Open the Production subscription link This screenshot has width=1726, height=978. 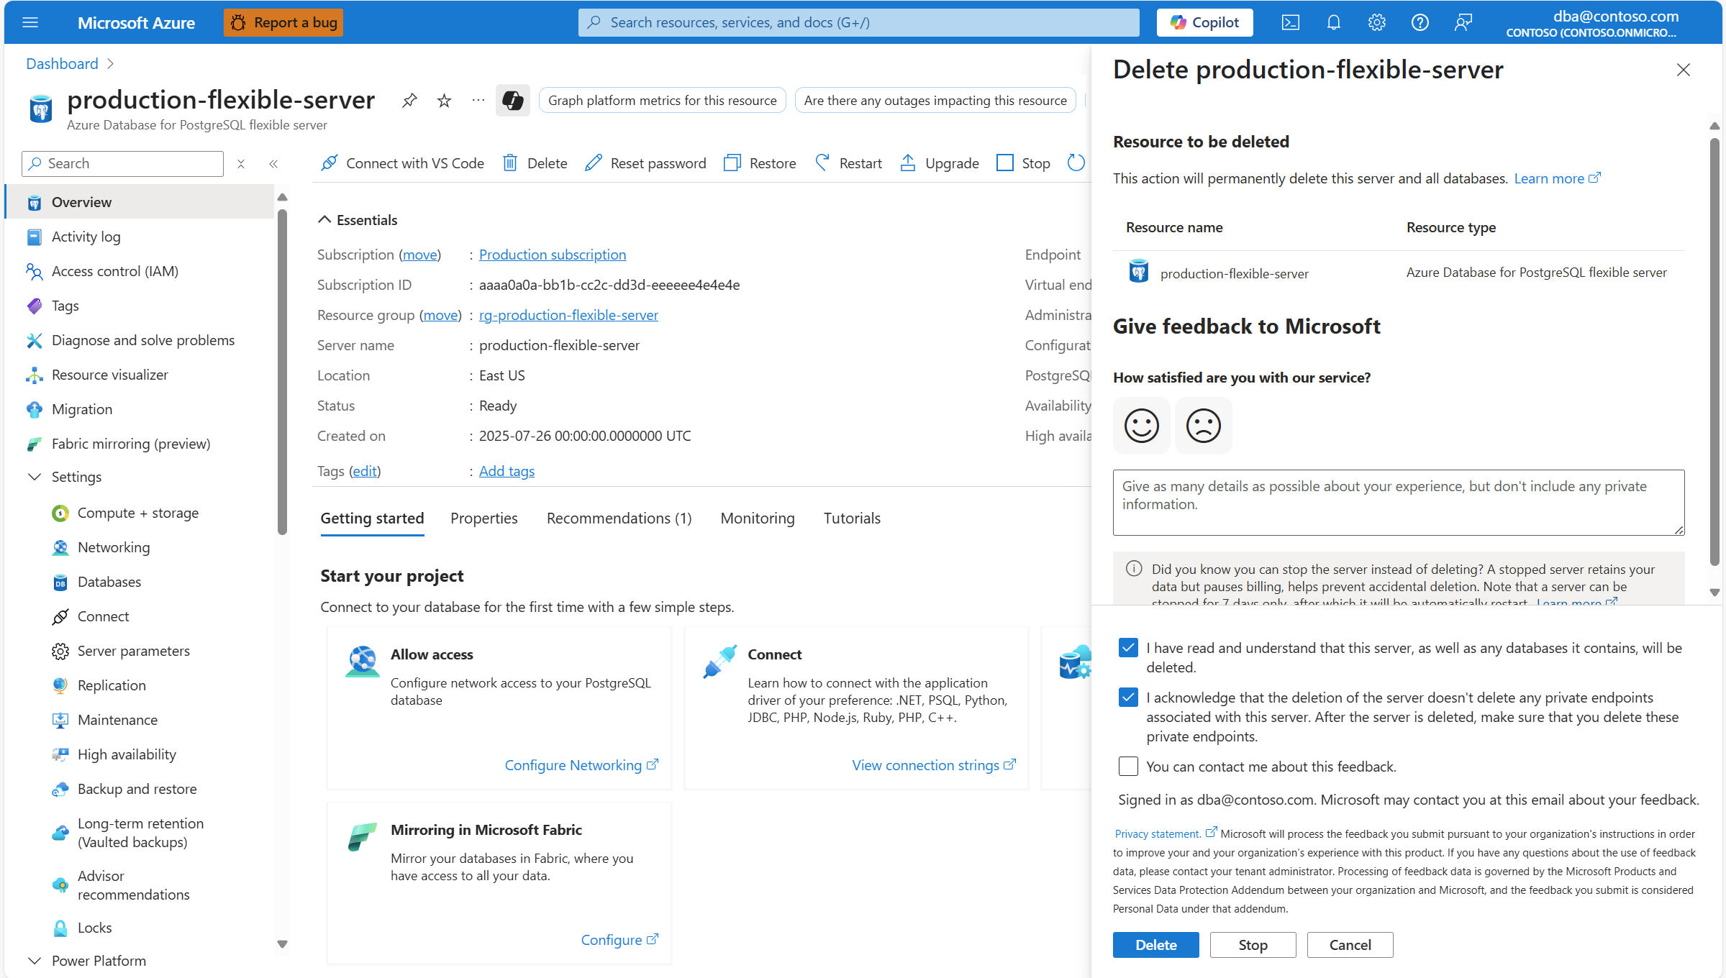[x=552, y=255]
